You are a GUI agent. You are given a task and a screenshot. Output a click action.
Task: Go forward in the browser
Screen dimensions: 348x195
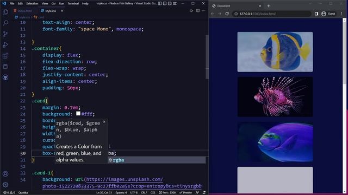(x=220, y=14)
